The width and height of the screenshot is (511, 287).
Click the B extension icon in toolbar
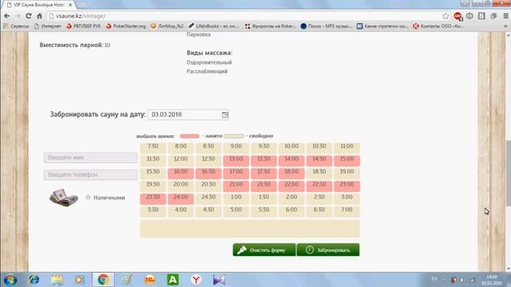click(481, 16)
